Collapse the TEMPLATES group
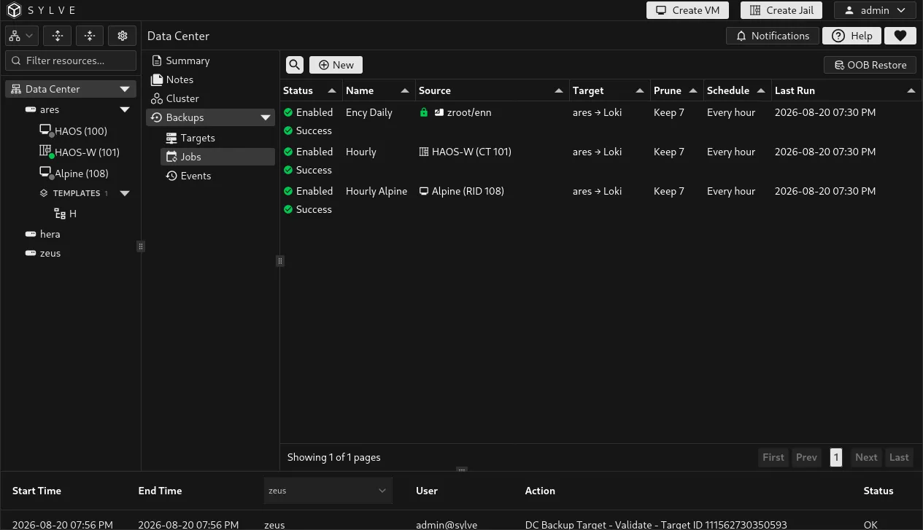Screen dimensions: 923x530 click(x=125, y=193)
